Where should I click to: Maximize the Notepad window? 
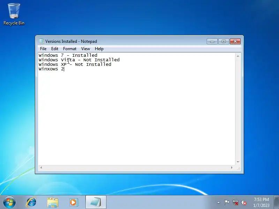coord(224,41)
